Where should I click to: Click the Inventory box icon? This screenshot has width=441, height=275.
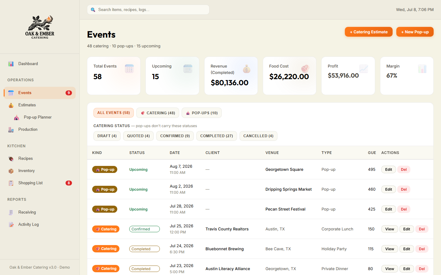coord(11,171)
